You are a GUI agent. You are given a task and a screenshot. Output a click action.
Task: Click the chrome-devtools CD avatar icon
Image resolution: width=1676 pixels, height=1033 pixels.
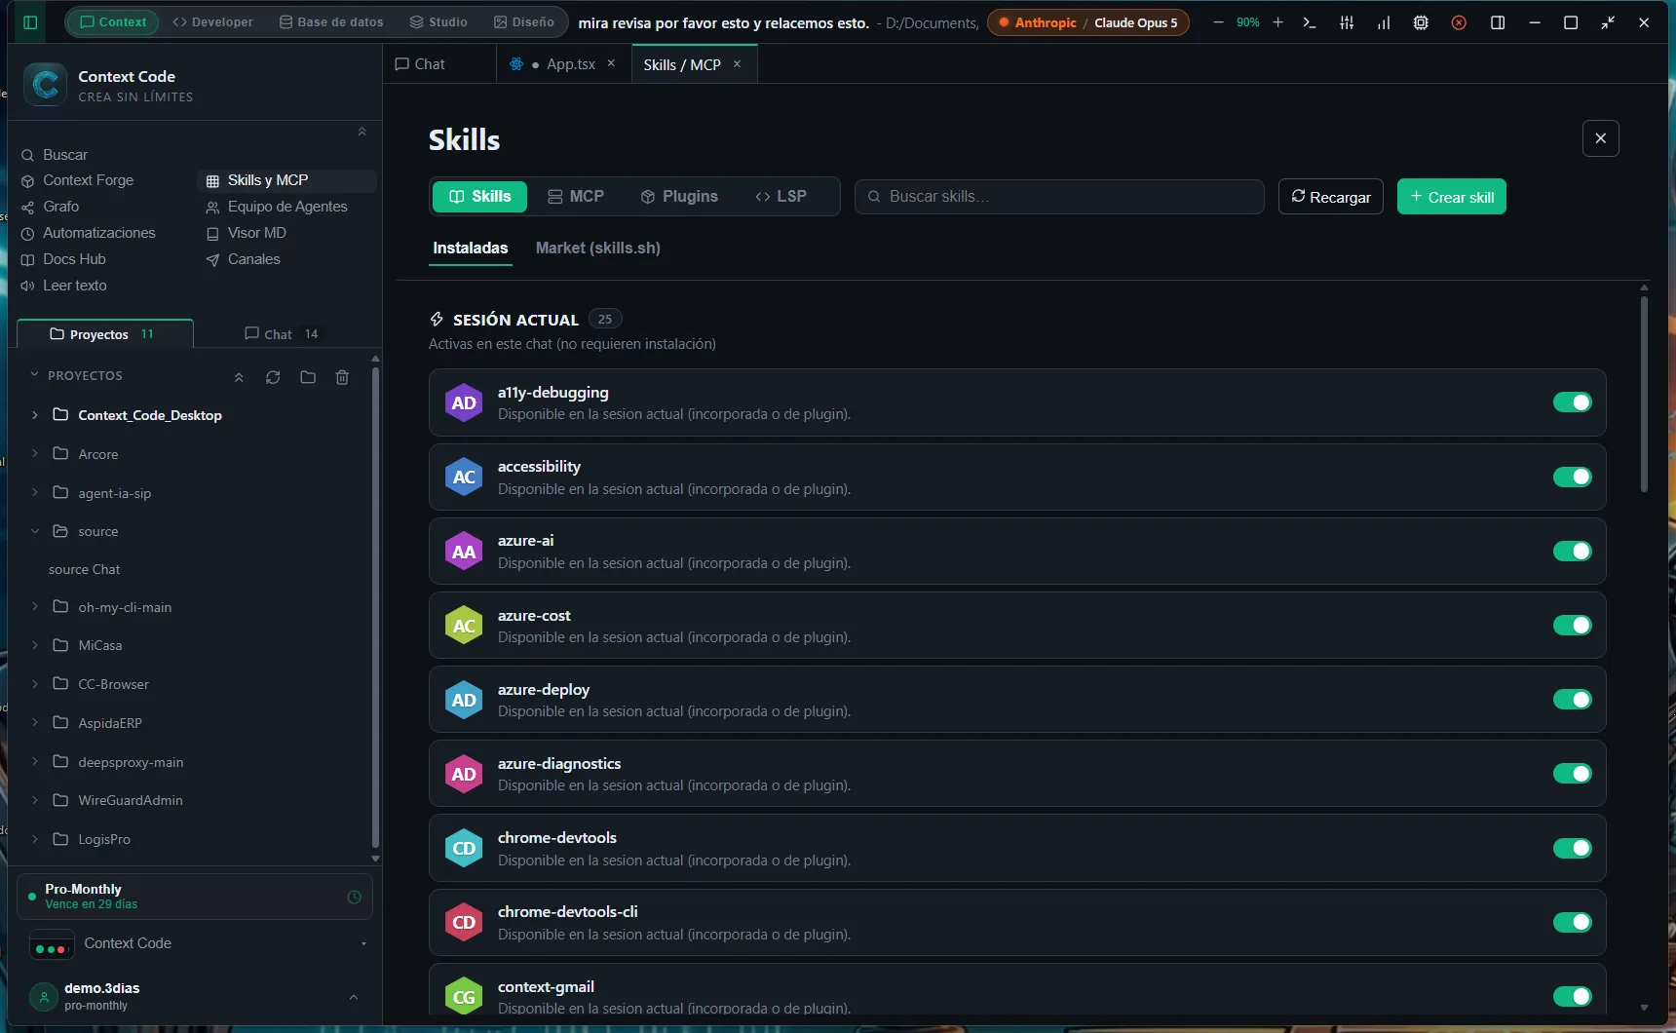(x=464, y=848)
